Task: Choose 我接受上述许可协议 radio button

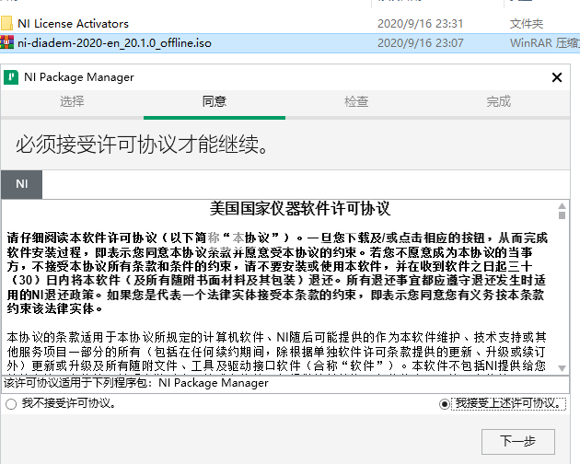Action: tap(445, 403)
